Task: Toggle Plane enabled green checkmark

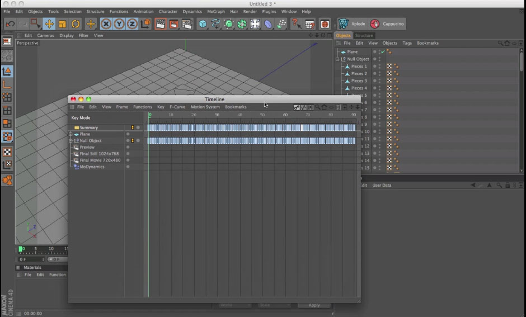Action: [x=383, y=51]
